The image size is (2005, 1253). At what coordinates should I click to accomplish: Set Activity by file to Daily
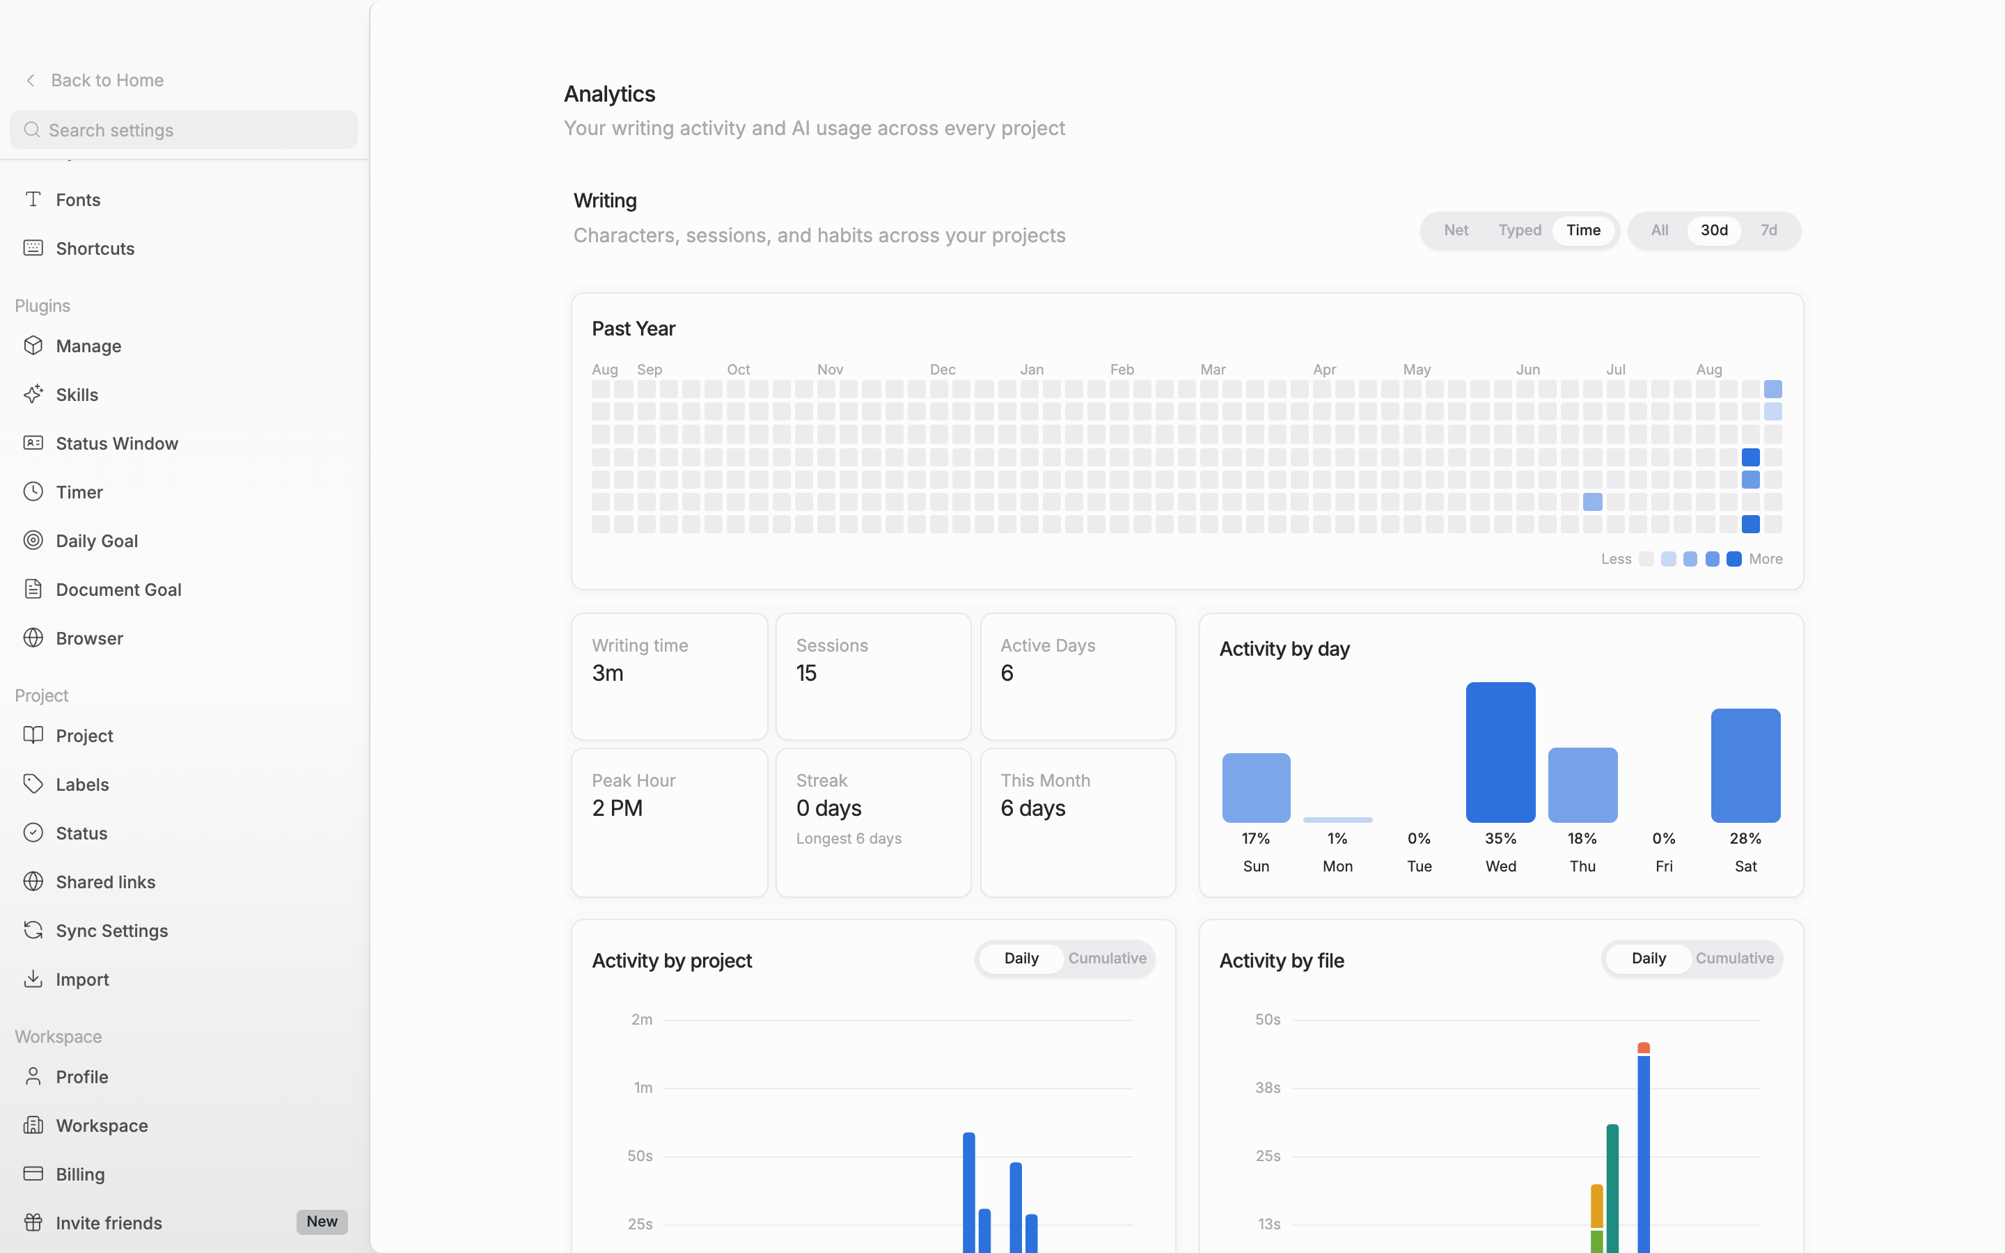pyautogui.click(x=1648, y=959)
